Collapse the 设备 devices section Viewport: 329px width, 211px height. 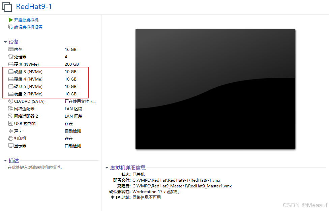coord(5,42)
